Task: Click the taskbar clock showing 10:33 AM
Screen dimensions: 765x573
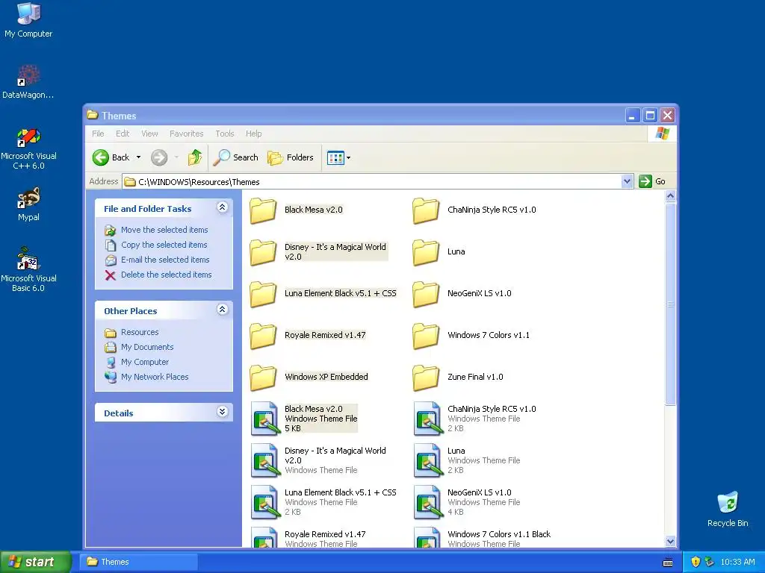Action: 737,562
